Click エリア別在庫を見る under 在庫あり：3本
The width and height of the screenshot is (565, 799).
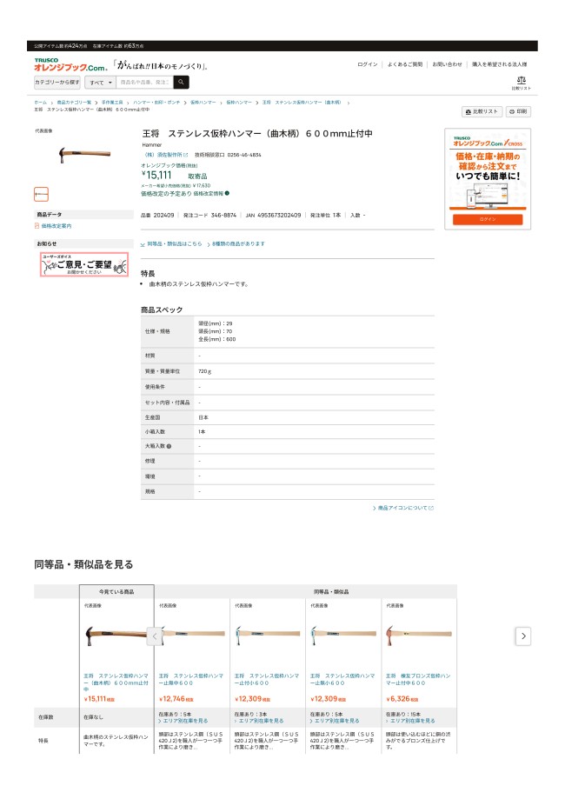(x=261, y=721)
